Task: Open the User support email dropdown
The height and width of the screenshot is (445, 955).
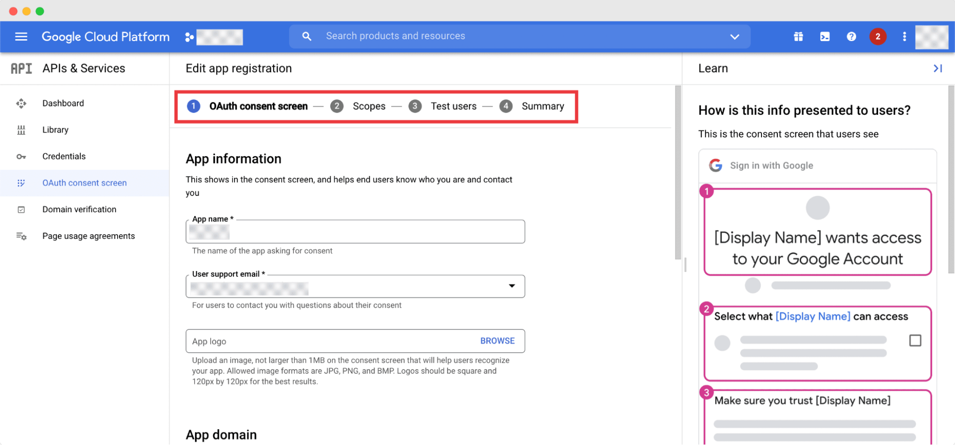Action: tap(355, 286)
